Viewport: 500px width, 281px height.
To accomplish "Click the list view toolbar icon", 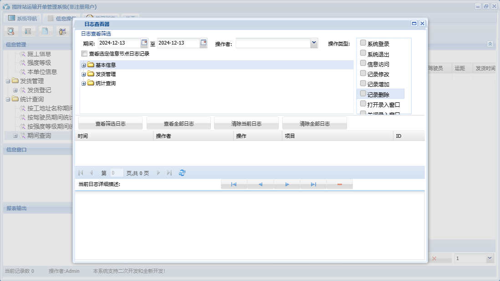I will click(28, 31).
